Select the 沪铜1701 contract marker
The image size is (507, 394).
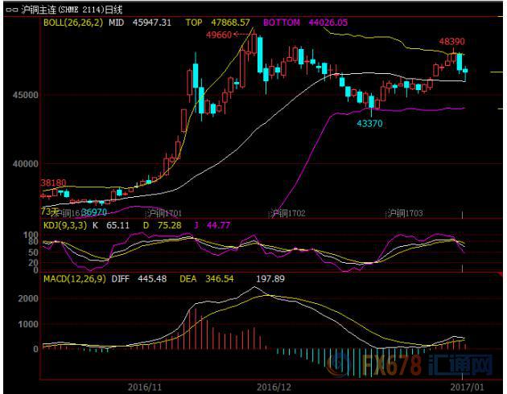click(164, 213)
